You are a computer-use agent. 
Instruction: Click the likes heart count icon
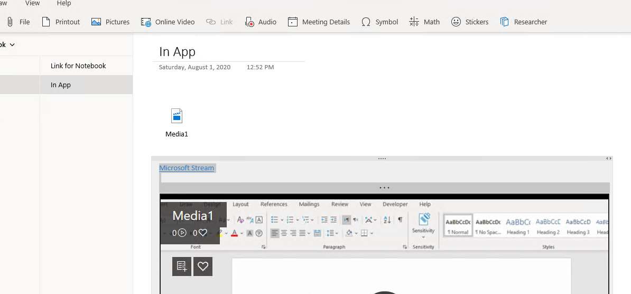tap(203, 232)
